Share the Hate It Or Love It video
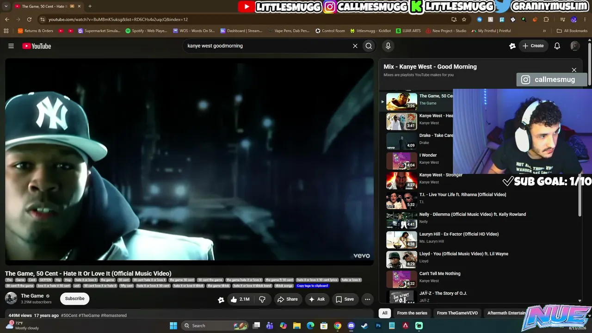 287,299
